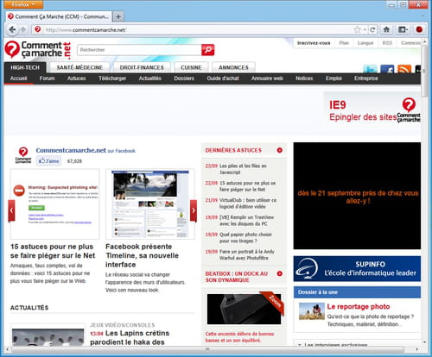Screen dimensions: 432x357
Task: Open the URL history dropdown arrow
Action: pos(365,29)
